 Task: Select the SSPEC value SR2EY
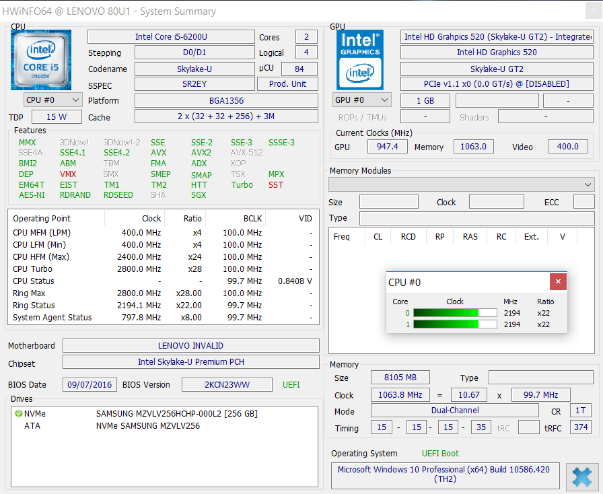pos(194,84)
